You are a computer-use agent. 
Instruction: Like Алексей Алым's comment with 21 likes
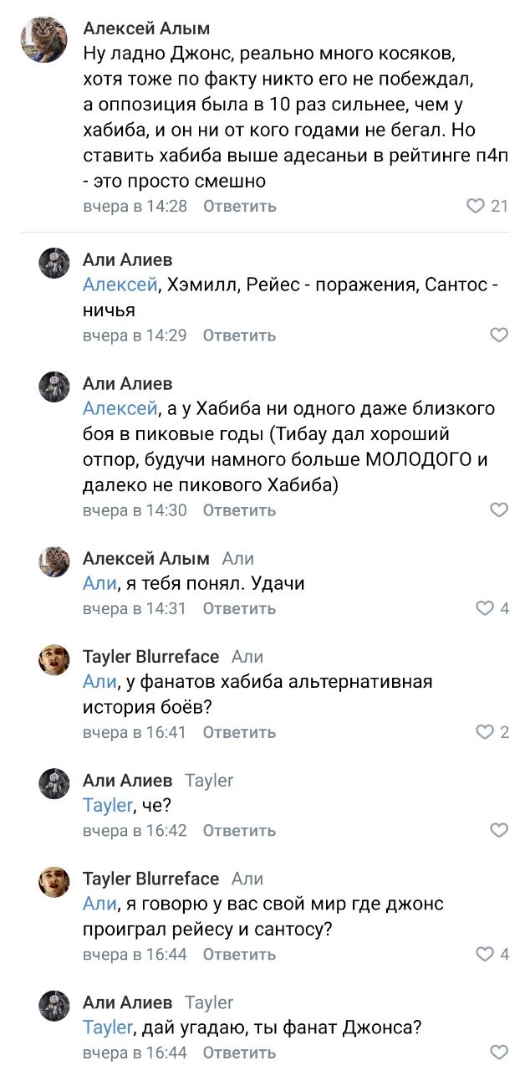476,206
